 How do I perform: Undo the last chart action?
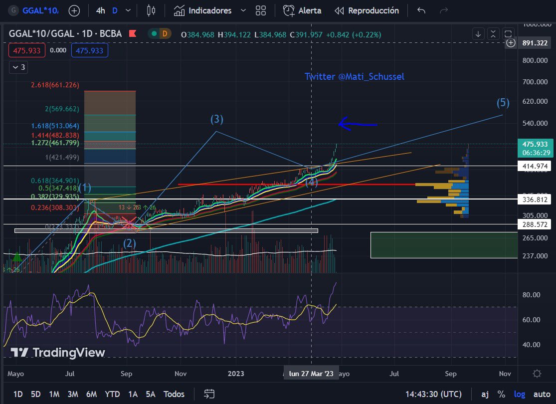pos(421,10)
